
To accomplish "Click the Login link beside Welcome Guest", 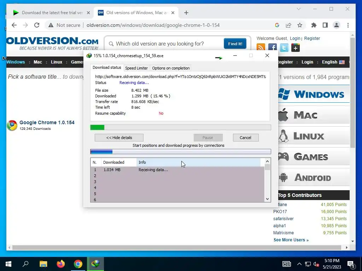I will click(295, 38).
